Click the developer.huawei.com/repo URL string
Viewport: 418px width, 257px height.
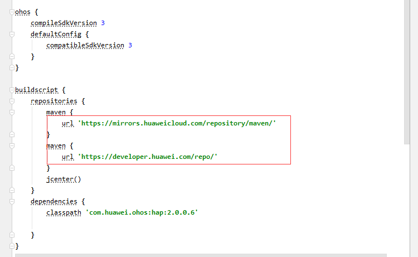tap(148, 157)
